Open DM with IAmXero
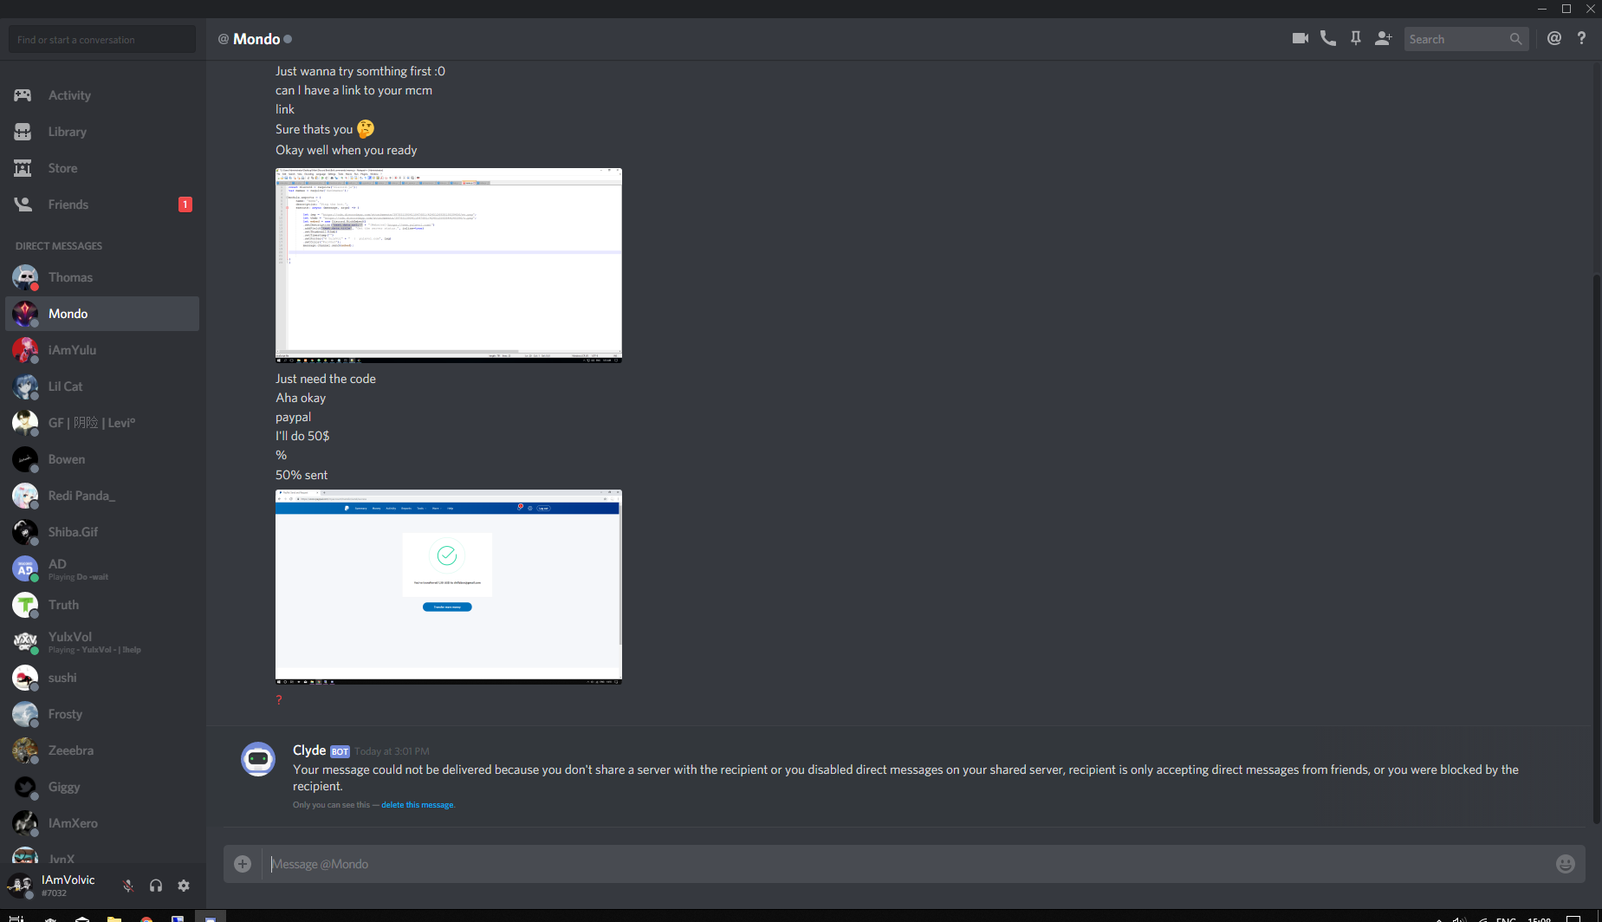Screen dimensions: 1602x922 [x=102, y=823]
